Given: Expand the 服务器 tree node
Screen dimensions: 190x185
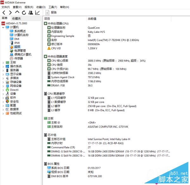Looking at the screenshot, I should 3,70.
